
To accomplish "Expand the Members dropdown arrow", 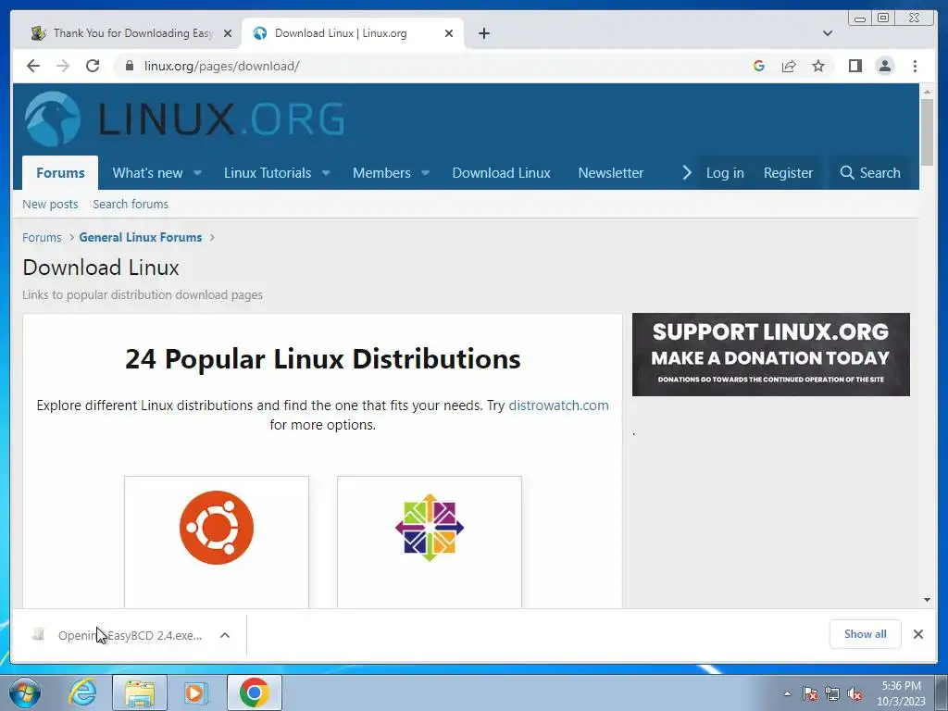I will tap(425, 173).
